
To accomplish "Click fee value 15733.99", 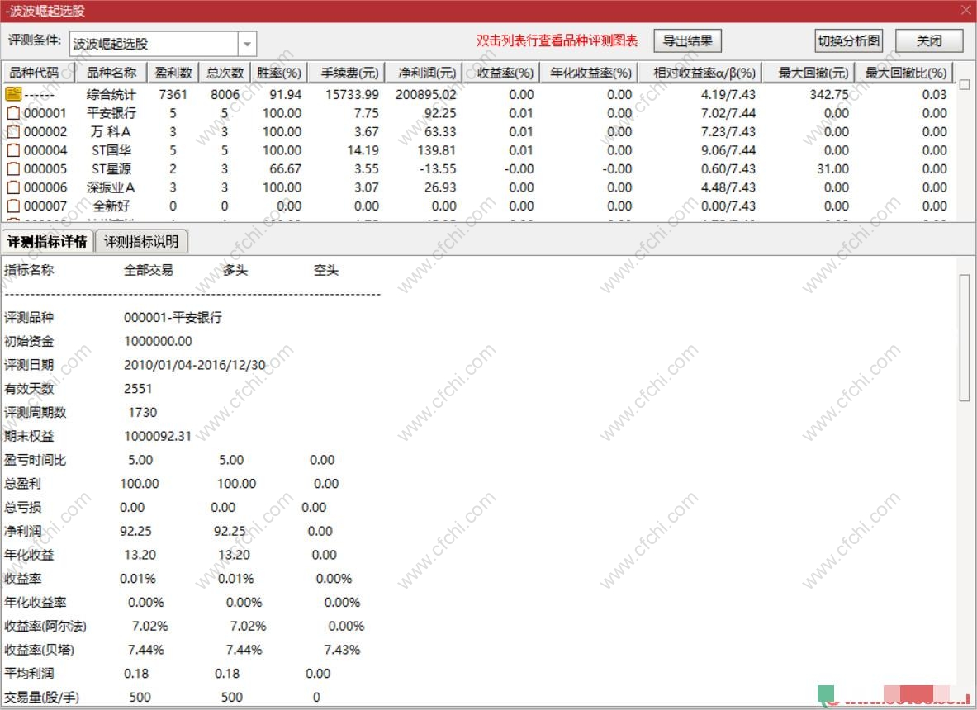I will [352, 94].
